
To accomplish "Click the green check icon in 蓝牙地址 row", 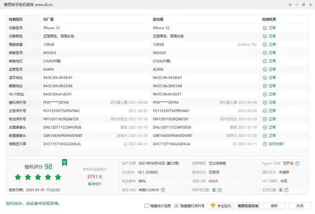I will coord(265,77).
